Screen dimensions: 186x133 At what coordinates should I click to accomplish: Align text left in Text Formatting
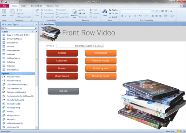(x=153, y=16)
